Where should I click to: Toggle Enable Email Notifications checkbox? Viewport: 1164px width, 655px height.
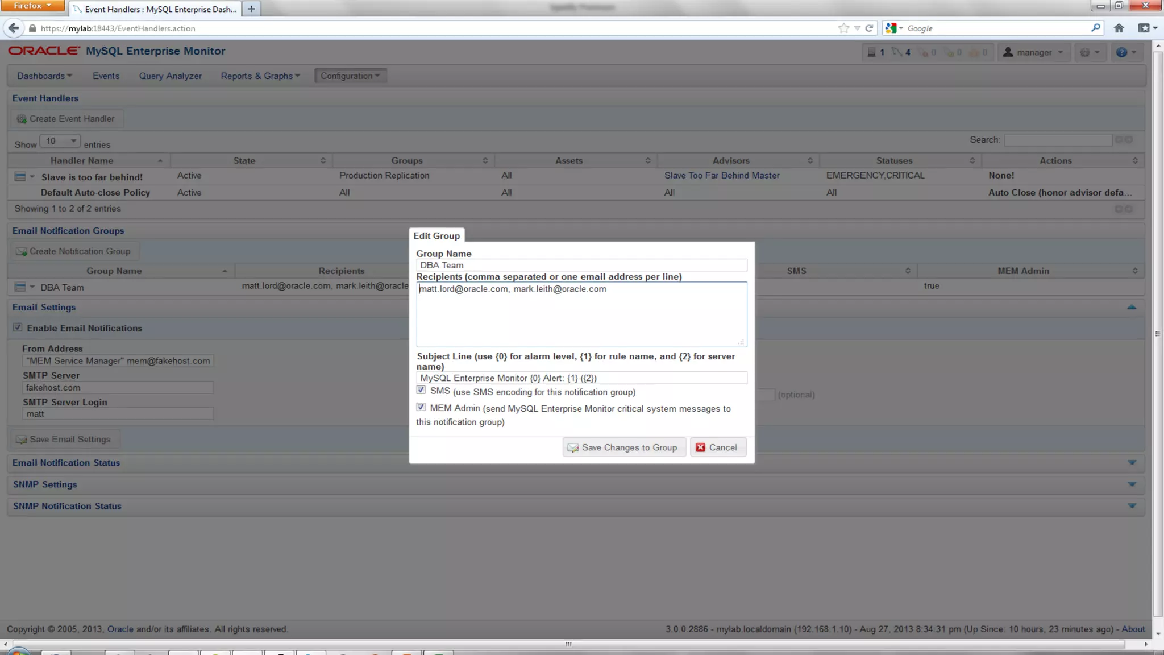(18, 327)
